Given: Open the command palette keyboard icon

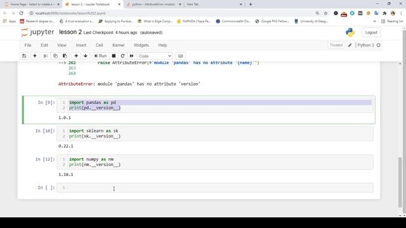Looking at the screenshot, I should (180, 56).
